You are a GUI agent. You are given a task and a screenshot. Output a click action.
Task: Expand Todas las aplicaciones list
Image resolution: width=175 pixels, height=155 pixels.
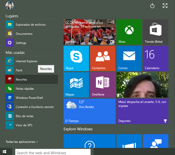[22, 142]
